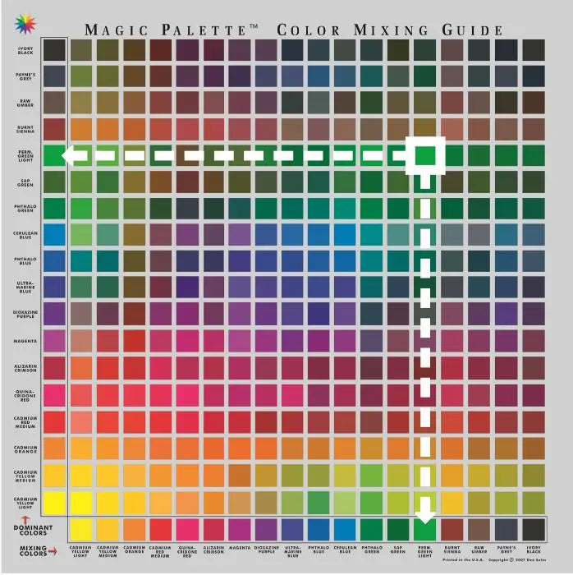
Task: Select the Raw Umber dominant color swatch
Action: [x=54, y=103]
